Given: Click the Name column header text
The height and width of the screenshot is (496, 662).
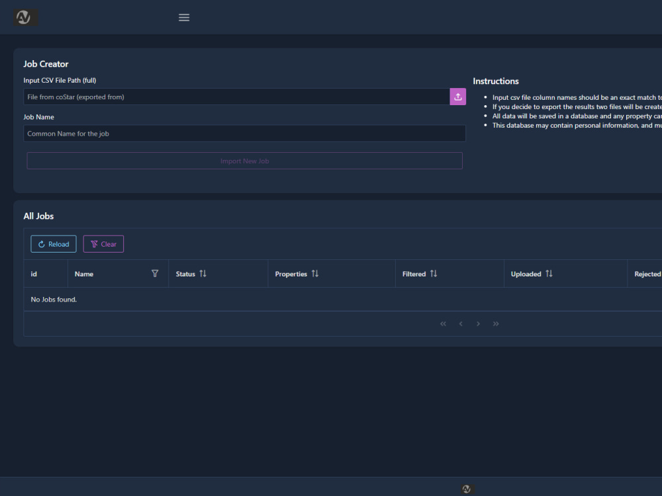Looking at the screenshot, I should 84,274.
